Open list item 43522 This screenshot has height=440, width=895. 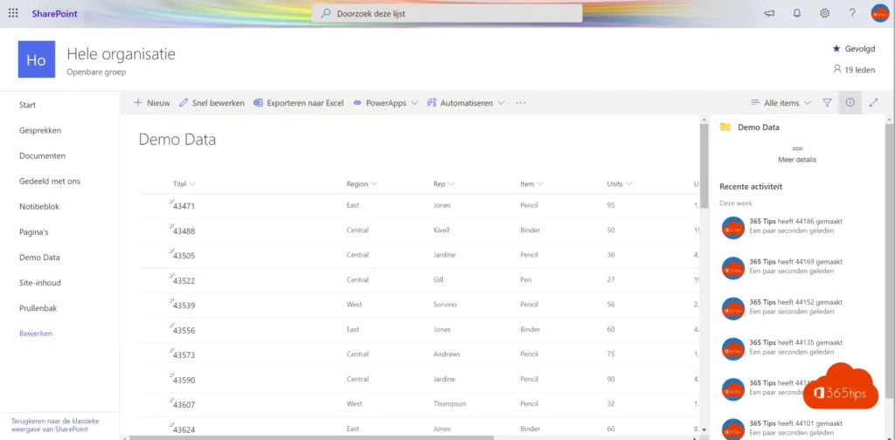[x=184, y=280]
